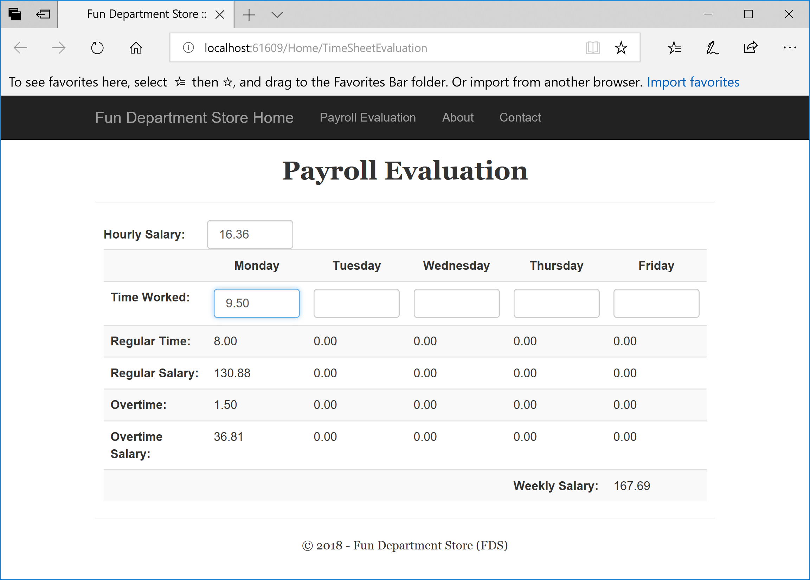Go to the browser Home page icon
Screen dimensions: 810x580
point(136,48)
